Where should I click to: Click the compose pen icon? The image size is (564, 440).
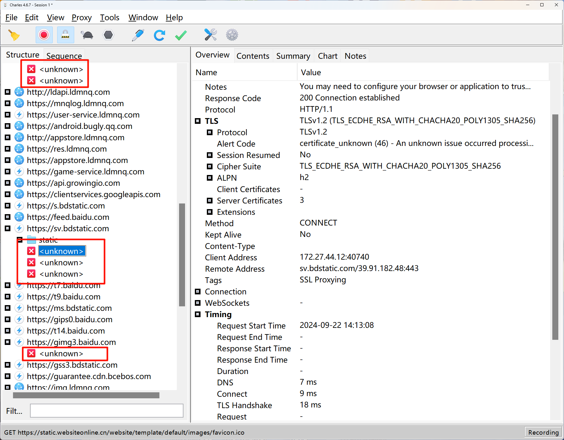click(138, 35)
